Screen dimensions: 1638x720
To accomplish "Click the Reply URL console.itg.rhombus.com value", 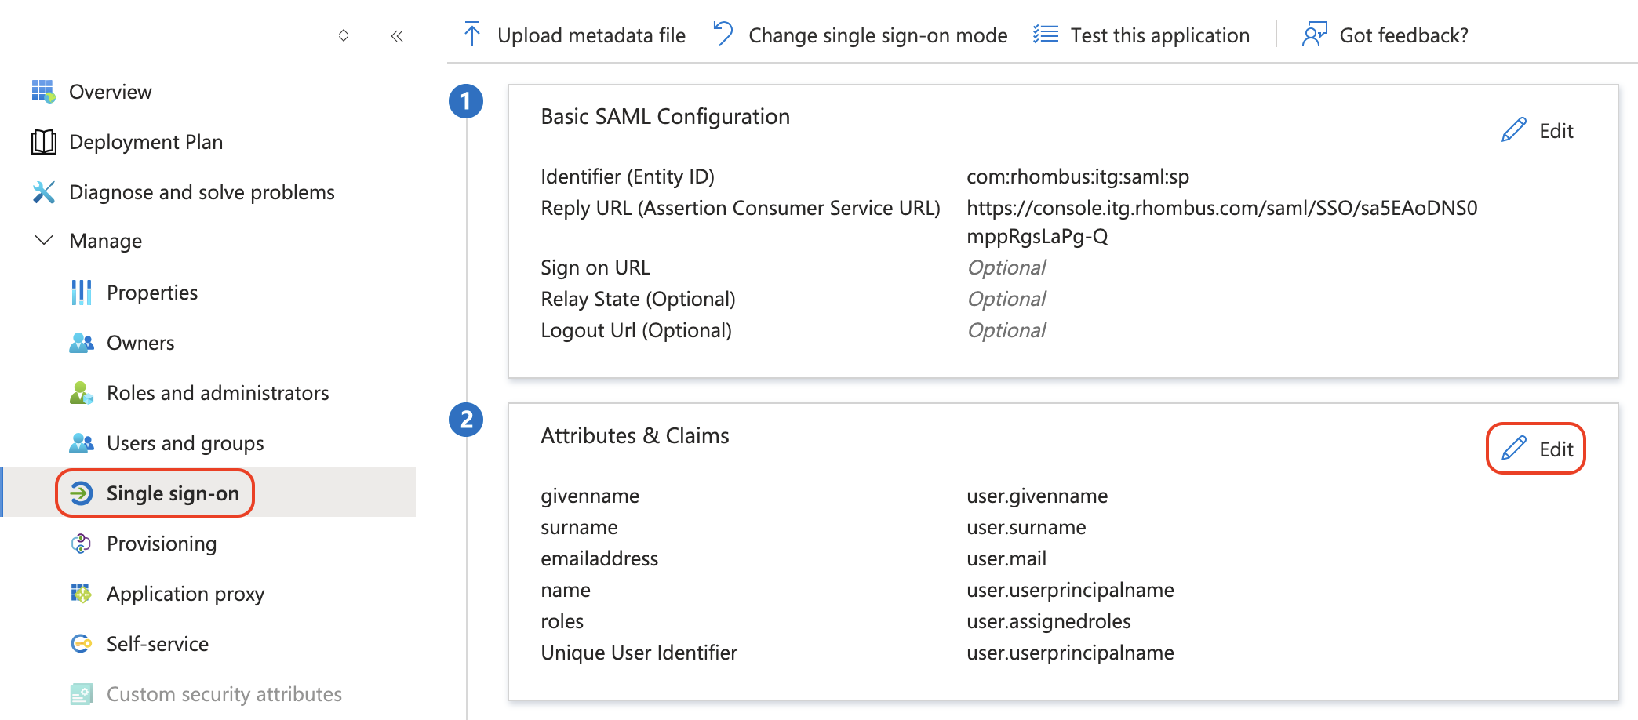I will pyautogui.click(x=1221, y=222).
